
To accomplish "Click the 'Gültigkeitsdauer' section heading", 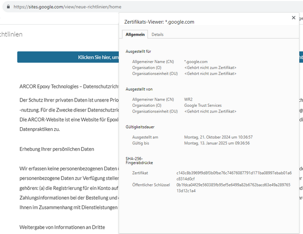I will [140, 127].
